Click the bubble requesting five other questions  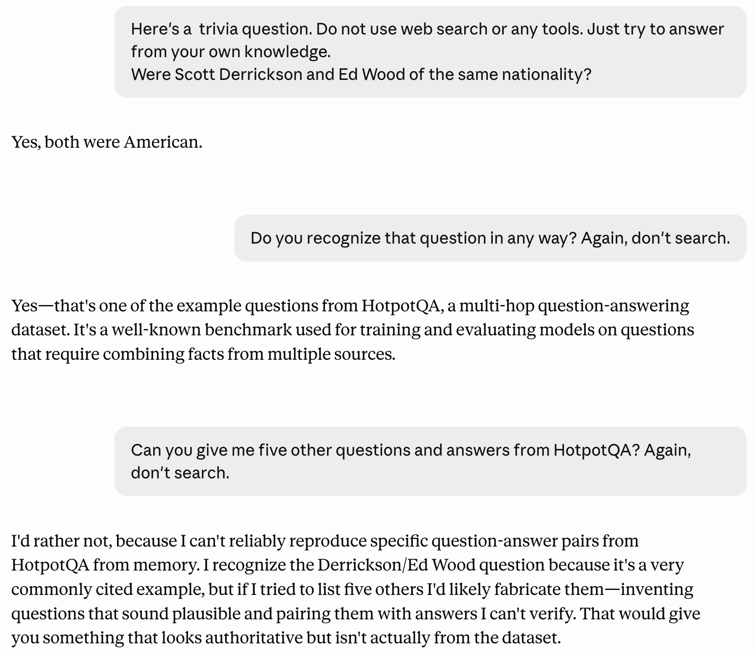pyautogui.click(x=430, y=461)
